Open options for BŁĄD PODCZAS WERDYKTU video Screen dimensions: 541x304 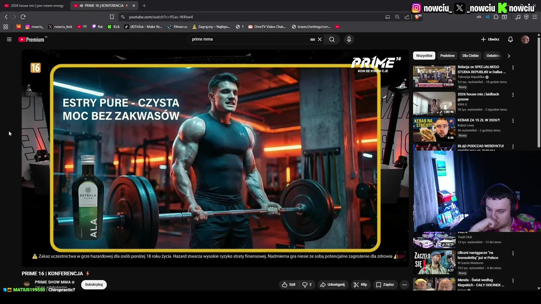513,147
